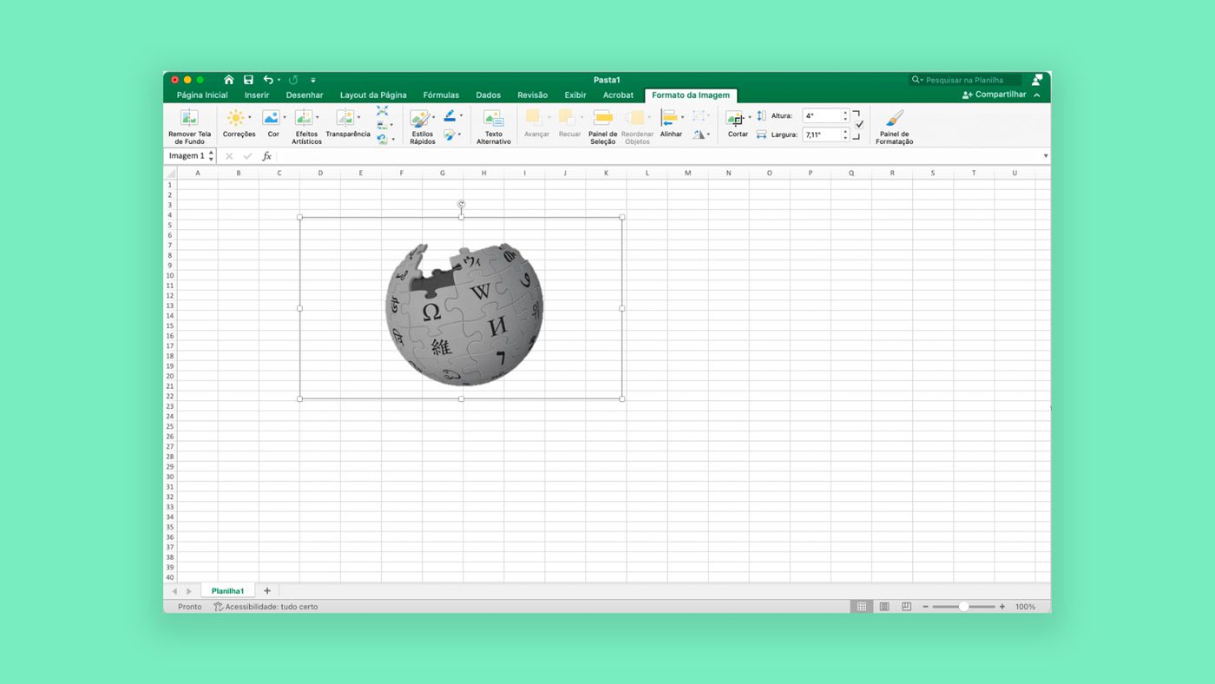Switch to the Inserir ribbon tab

[256, 95]
